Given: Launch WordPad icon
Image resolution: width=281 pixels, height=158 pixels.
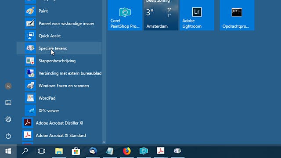Looking at the screenshot, I should point(30,98).
